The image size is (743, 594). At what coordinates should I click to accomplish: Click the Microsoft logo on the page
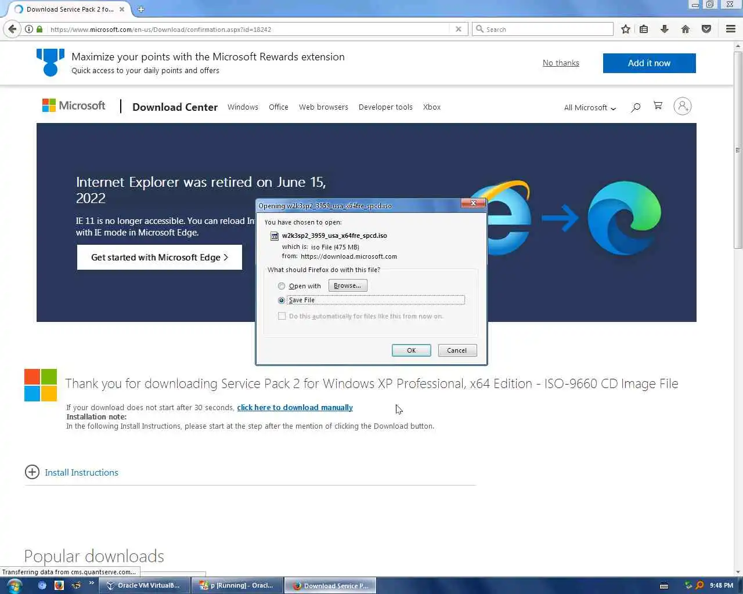tap(74, 106)
